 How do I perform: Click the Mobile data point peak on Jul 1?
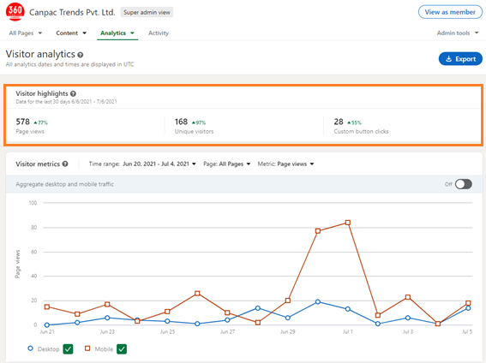348,223
